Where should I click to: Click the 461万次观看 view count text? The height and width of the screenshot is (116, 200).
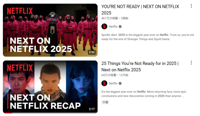pyautogui.click(x=110, y=18)
